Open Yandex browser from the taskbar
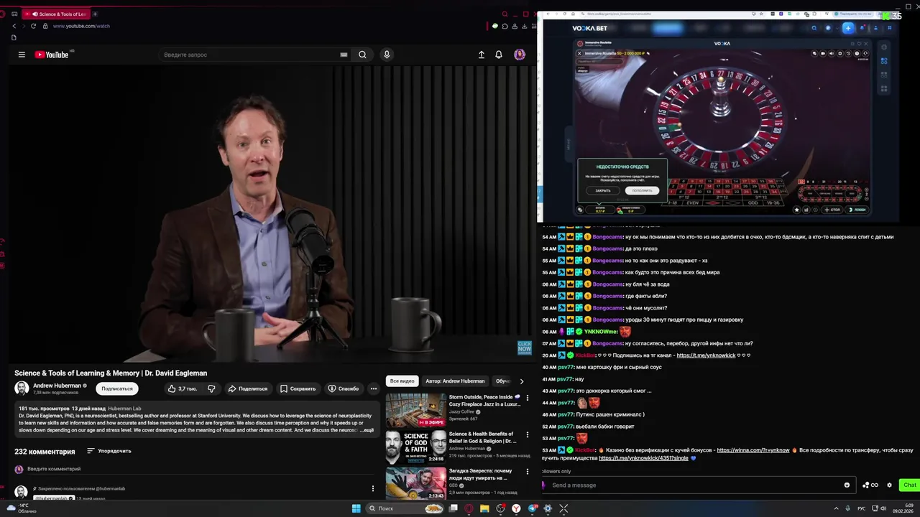920x517 pixels. [516, 508]
